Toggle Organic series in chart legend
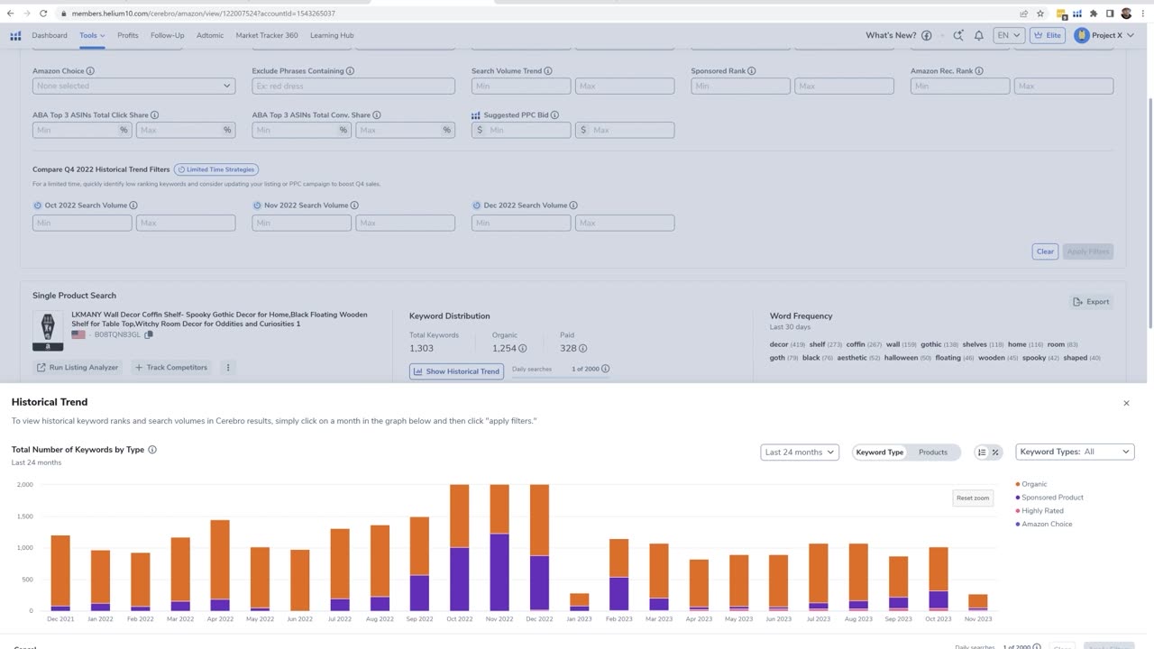 (x=1031, y=484)
